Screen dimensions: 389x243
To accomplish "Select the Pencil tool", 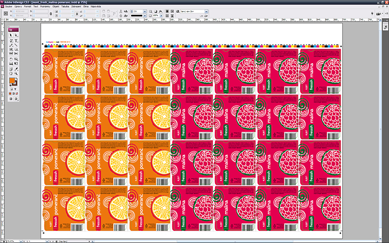I will tap(11, 45).
